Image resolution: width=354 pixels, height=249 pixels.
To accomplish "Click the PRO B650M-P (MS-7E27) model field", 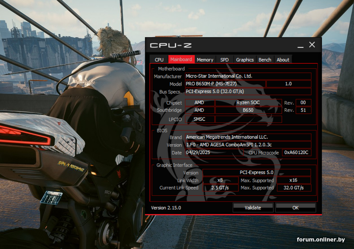I will 225,84.
